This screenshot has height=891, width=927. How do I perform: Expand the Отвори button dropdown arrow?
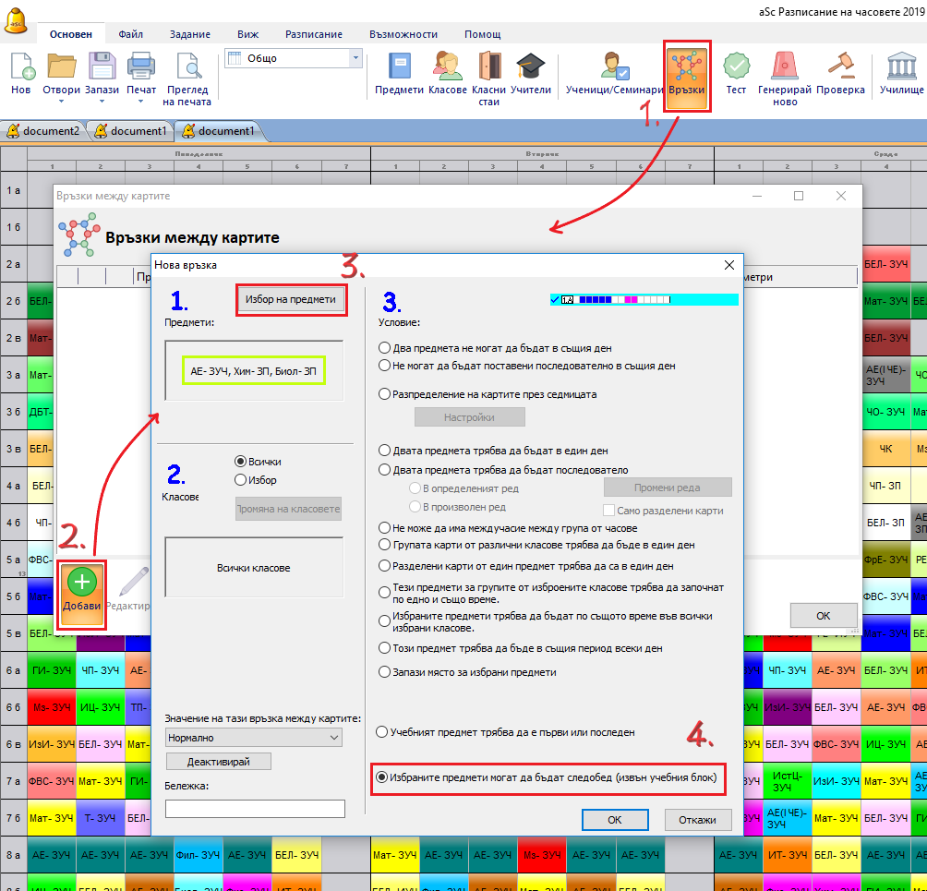click(61, 101)
